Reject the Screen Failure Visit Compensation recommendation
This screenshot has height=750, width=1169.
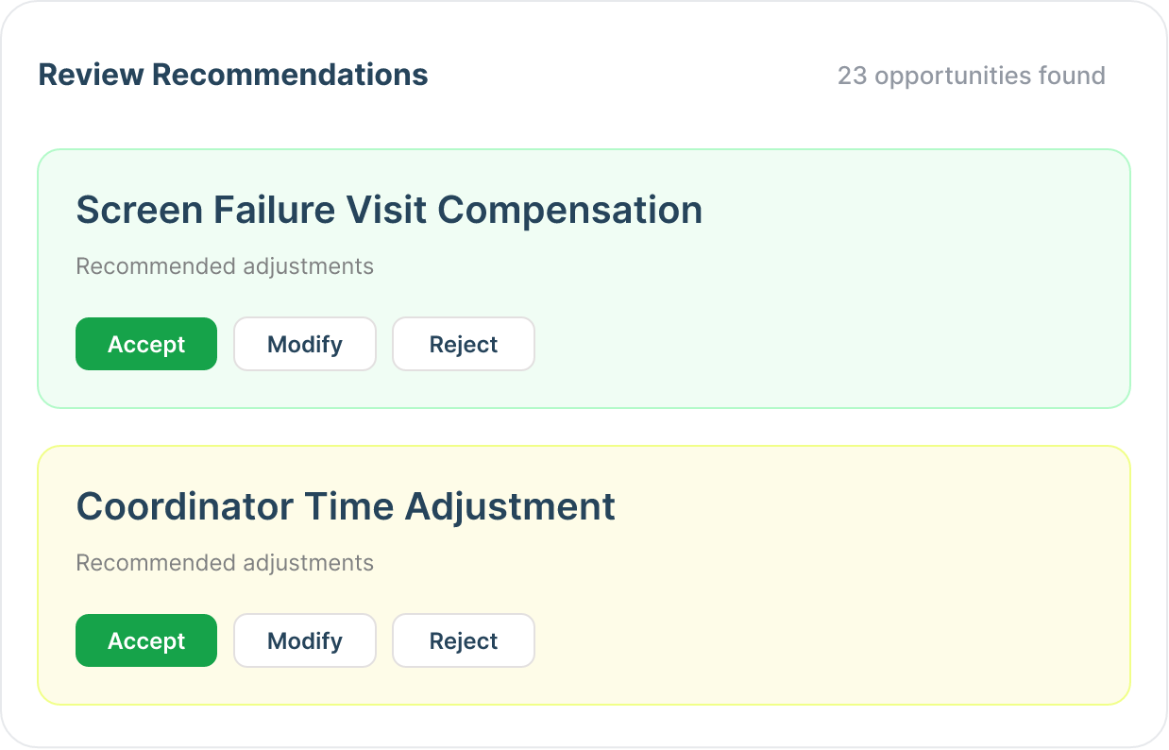pos(464,344)
